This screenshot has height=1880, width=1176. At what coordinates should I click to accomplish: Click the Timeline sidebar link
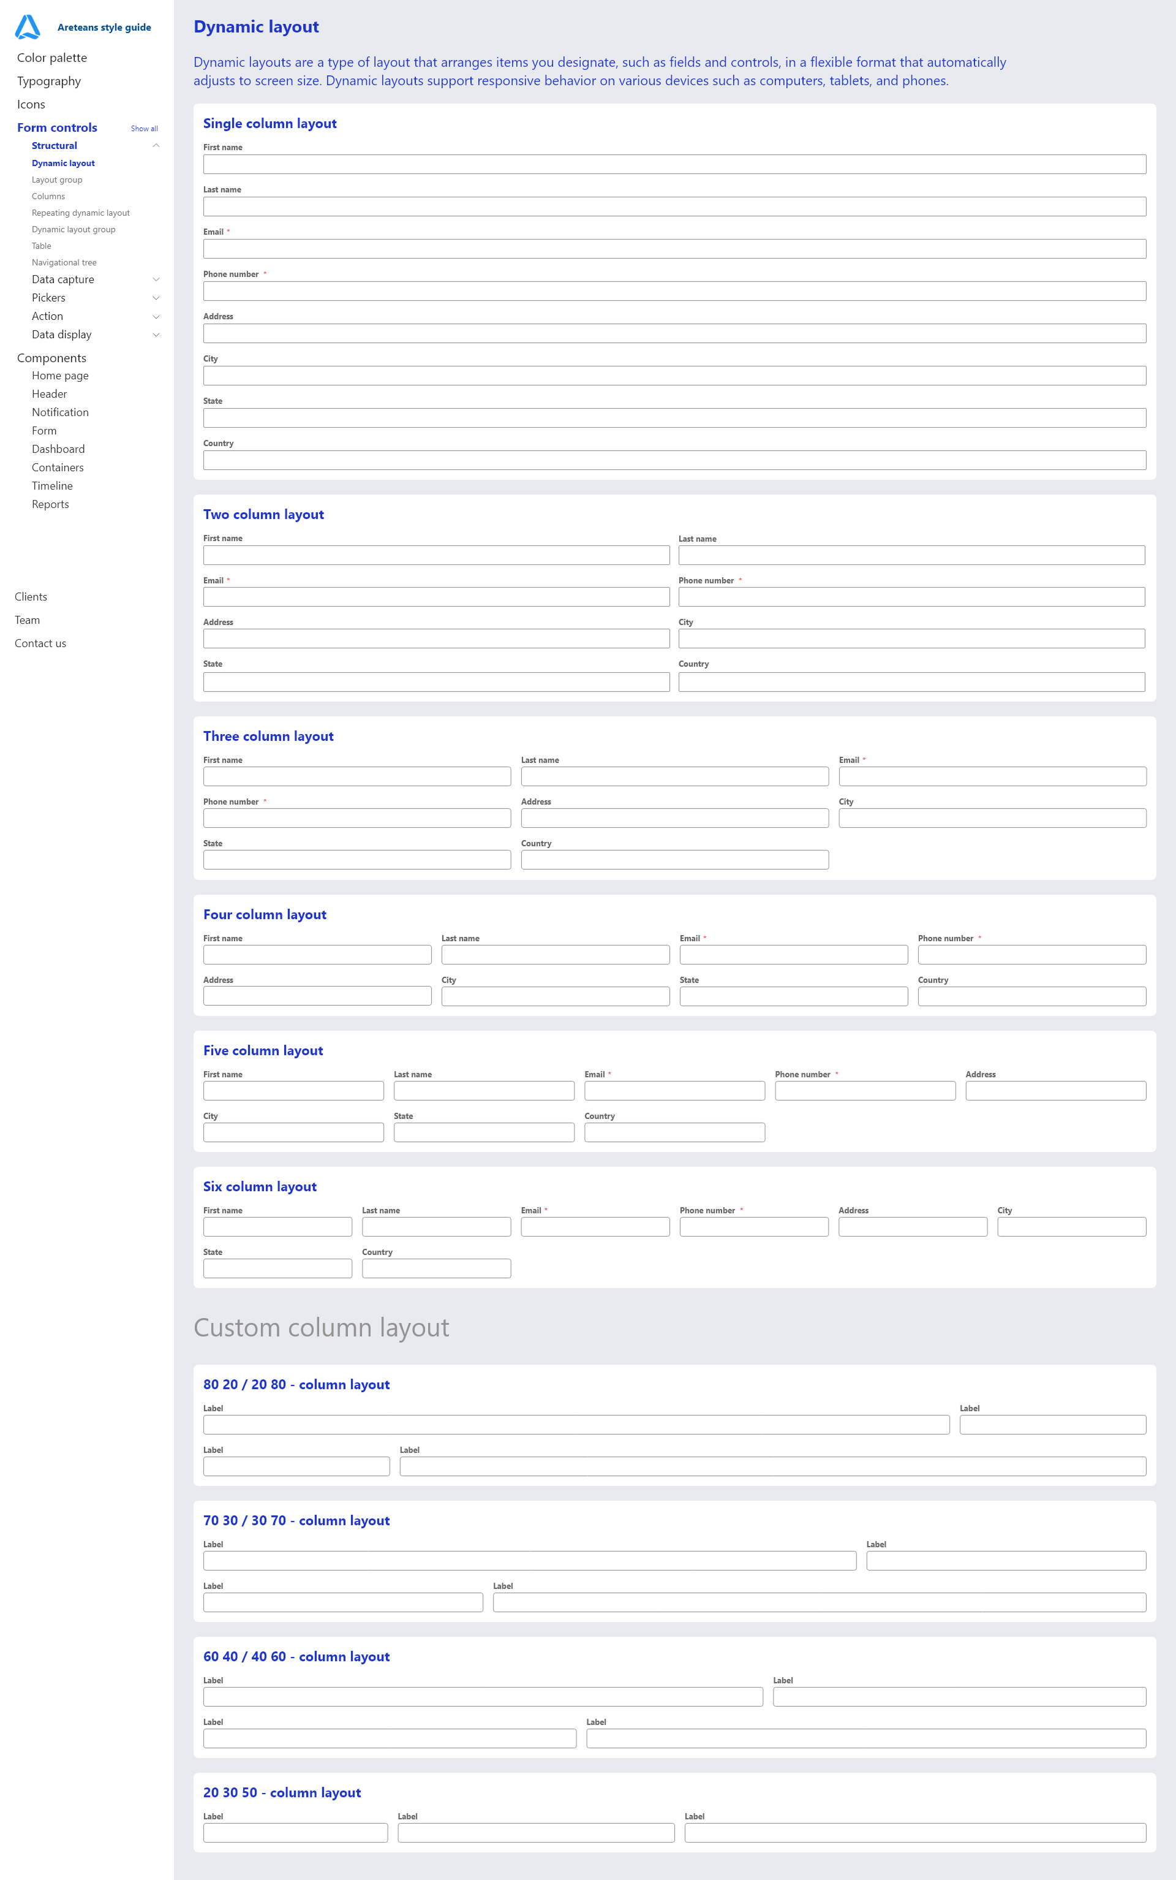coord(52,485)
